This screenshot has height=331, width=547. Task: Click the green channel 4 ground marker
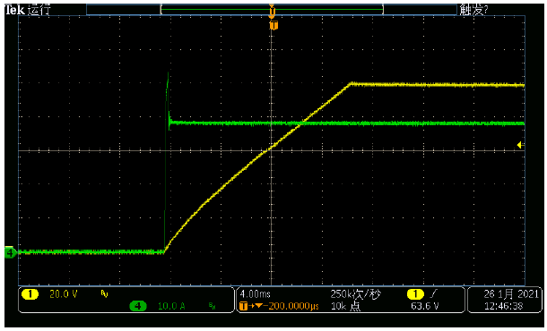pyautogui.click(x=10, y=252)
